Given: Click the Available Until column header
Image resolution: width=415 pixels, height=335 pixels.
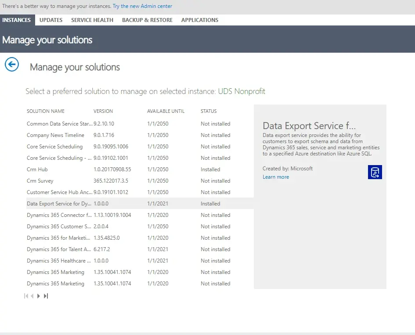Looking at the screenshot, I should point(166,111).
